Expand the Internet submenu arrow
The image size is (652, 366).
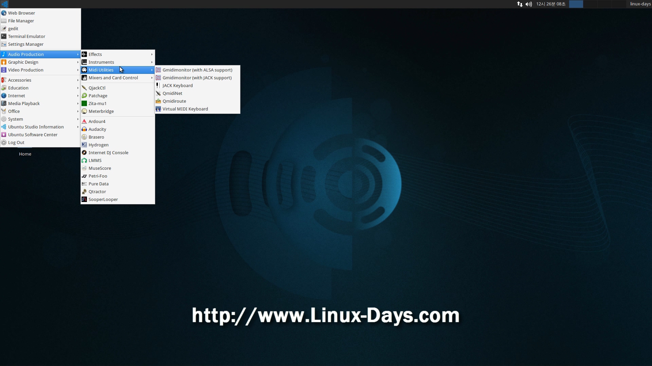click(78, 96)
